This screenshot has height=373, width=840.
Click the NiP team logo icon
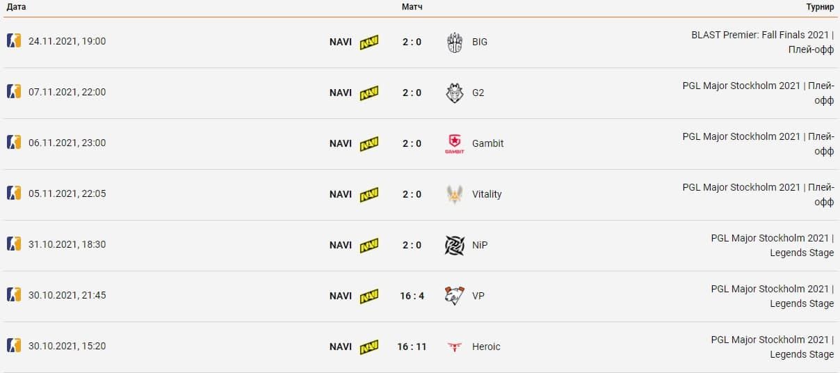454,245
